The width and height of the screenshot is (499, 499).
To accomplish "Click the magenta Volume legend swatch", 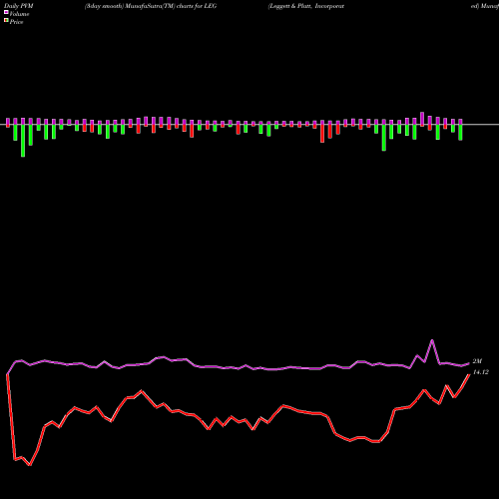I will click(6, 13).
